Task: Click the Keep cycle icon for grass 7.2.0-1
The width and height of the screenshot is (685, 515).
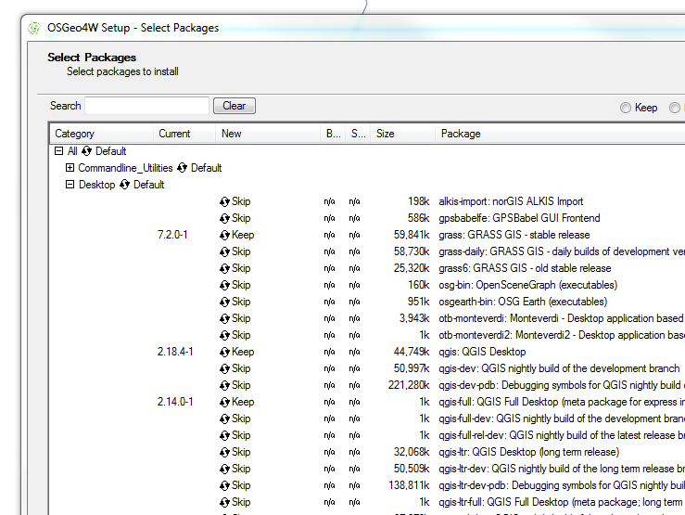Action: 224,235
